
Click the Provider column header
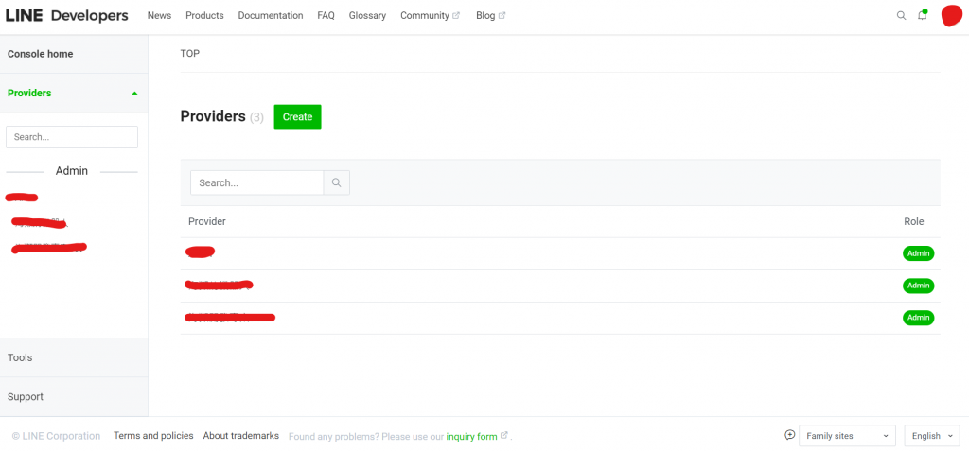(x=207, y=222)
